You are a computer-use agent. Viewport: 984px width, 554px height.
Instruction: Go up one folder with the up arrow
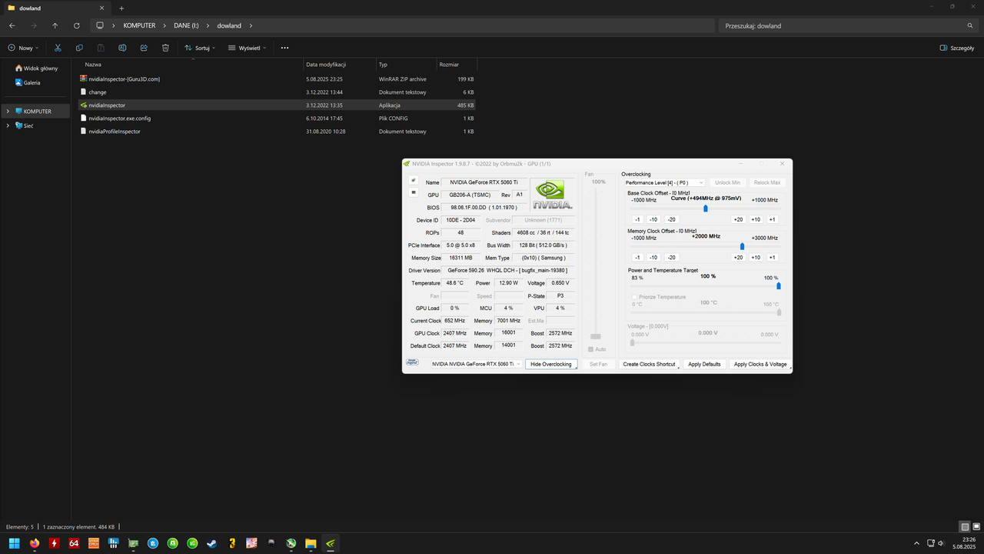(55, 25)
